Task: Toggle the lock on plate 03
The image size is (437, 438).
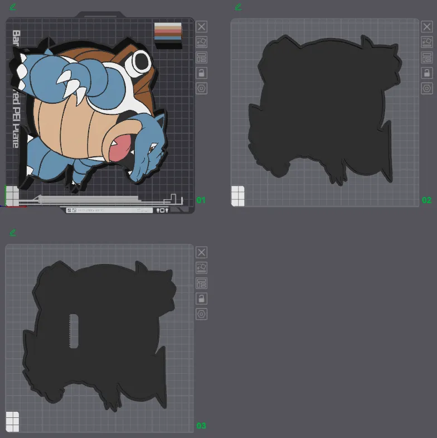Action: pyautogui.click(x=201, y=299)
